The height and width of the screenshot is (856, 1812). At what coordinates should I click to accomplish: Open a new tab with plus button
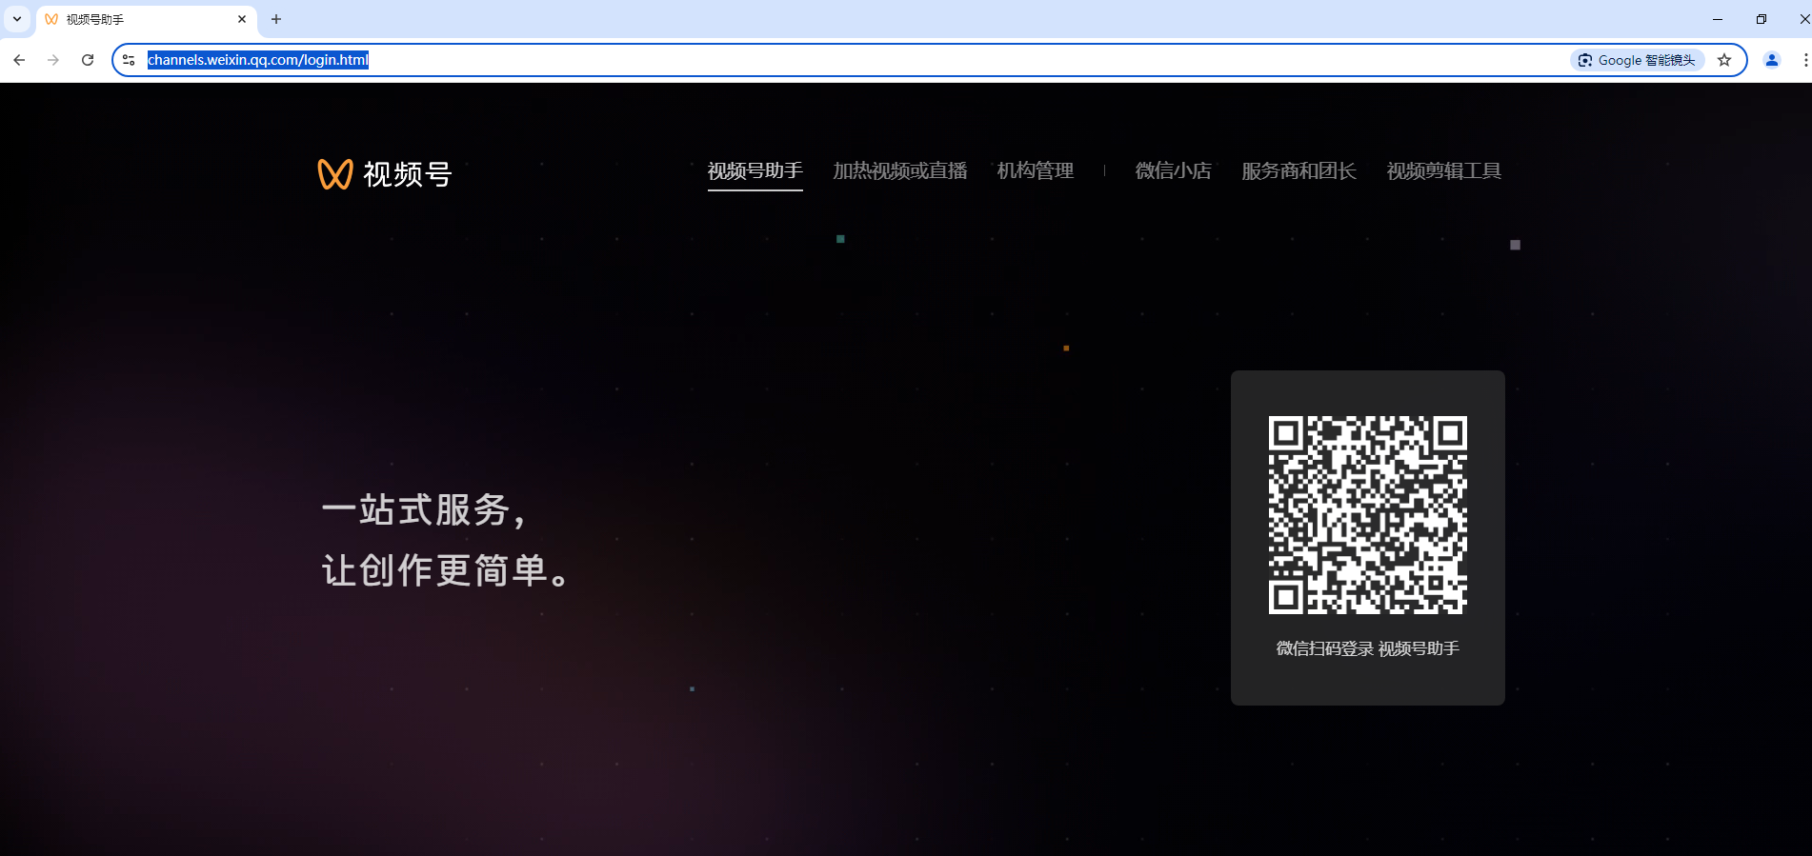click(x=276, y=19)
